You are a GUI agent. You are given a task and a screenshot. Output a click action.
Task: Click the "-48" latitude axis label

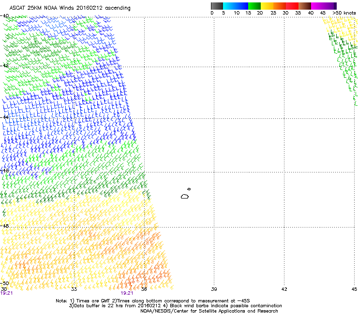point(4,226)
